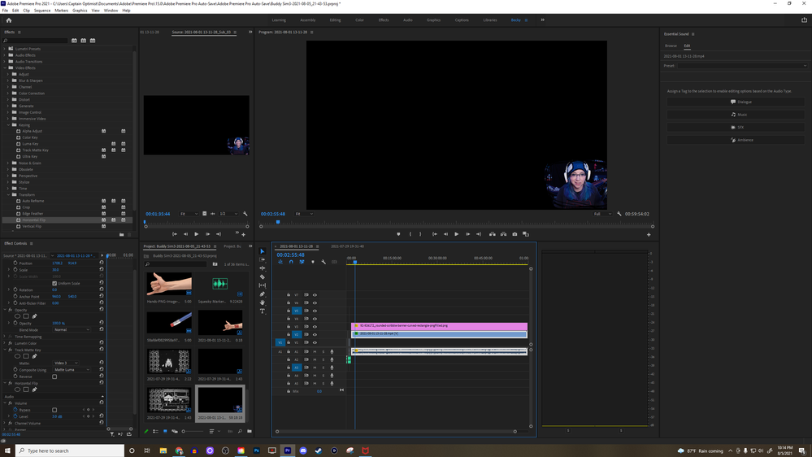Toggle Uniform Scale checkbox
Viewport: 812px width, 457px height.
pyautogui.click(x=54, y=284)
